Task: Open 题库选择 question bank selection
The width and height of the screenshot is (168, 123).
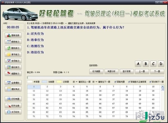Action: (13, 36)
